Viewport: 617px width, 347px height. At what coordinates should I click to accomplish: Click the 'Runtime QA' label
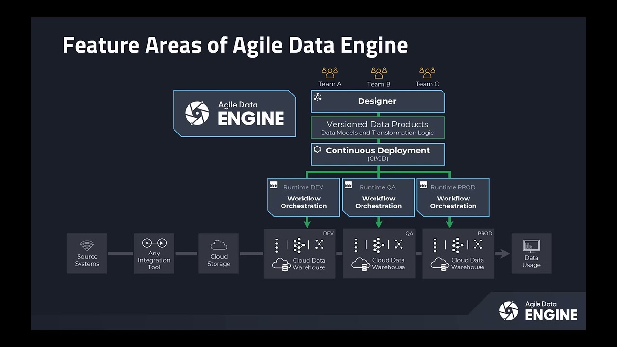click(377, 187)
